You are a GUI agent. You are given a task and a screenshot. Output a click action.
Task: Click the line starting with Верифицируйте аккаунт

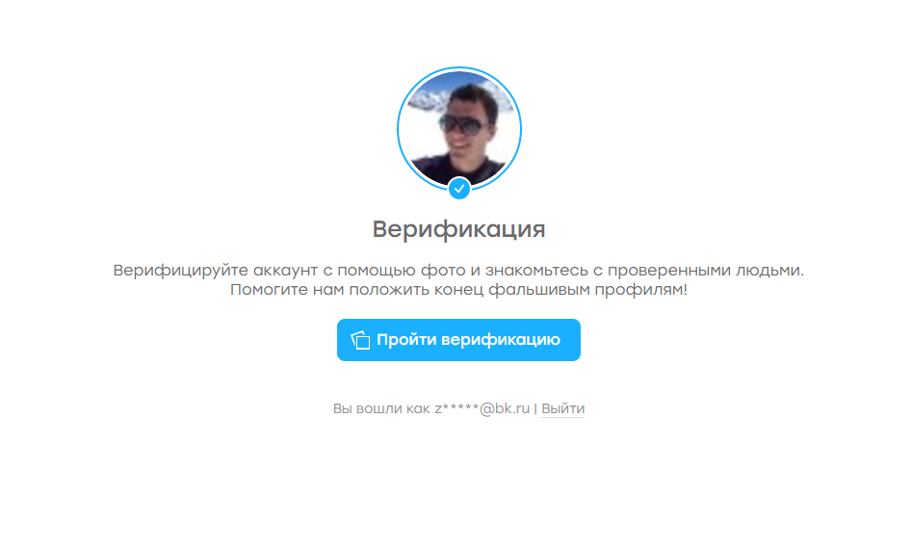click(x=458, y=271)
